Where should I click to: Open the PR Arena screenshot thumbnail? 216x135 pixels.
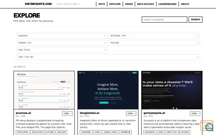[44, 90]
